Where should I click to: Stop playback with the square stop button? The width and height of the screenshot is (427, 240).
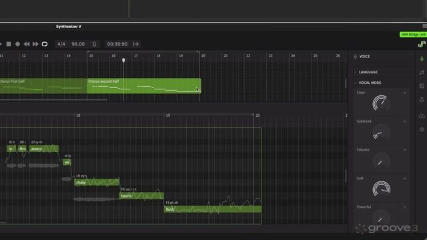(9, 44)
